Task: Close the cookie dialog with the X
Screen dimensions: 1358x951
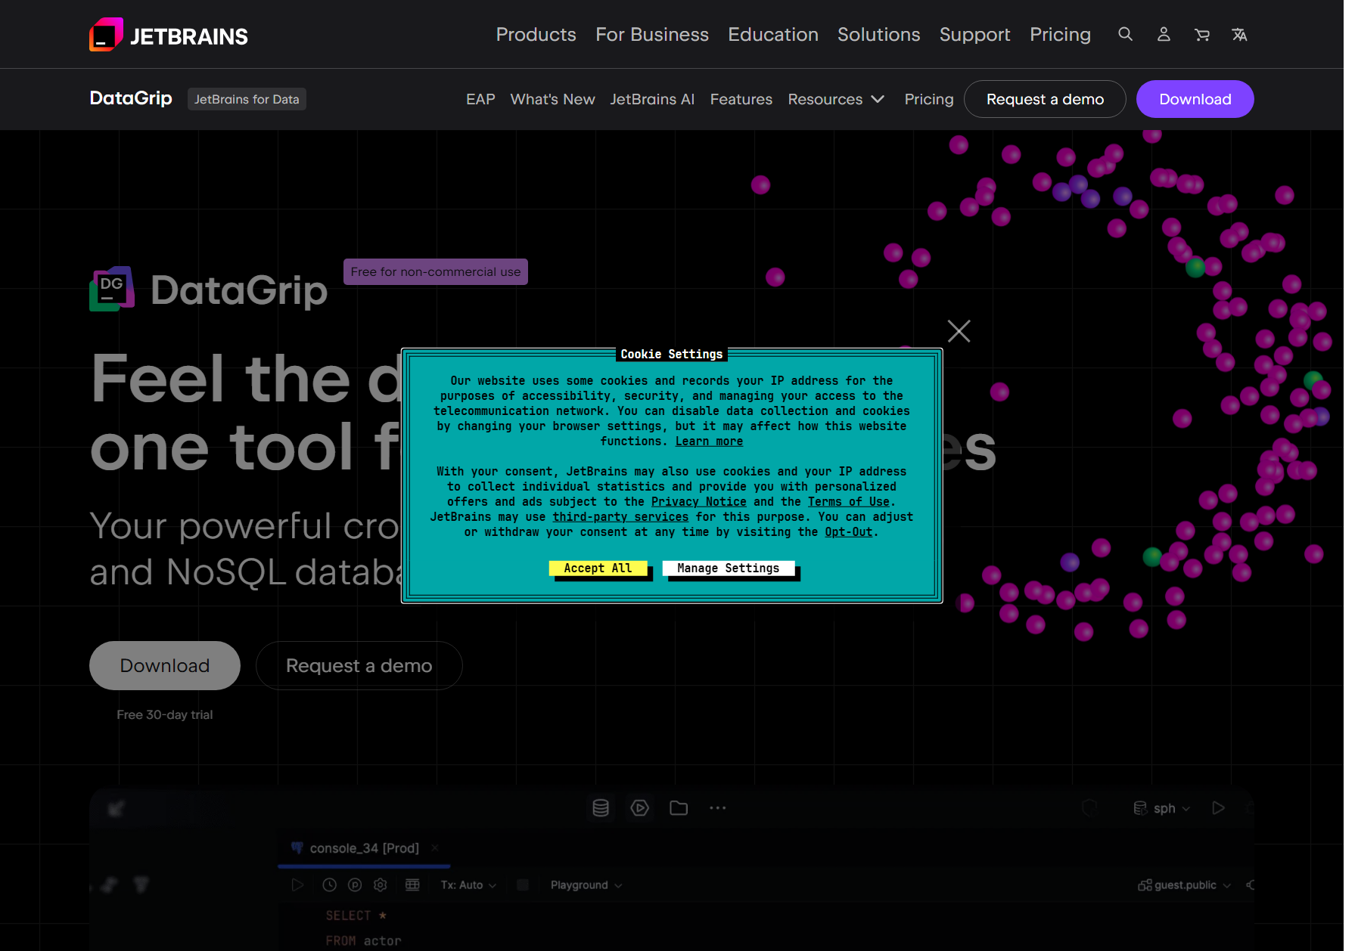Action: [x=959, y=330]
